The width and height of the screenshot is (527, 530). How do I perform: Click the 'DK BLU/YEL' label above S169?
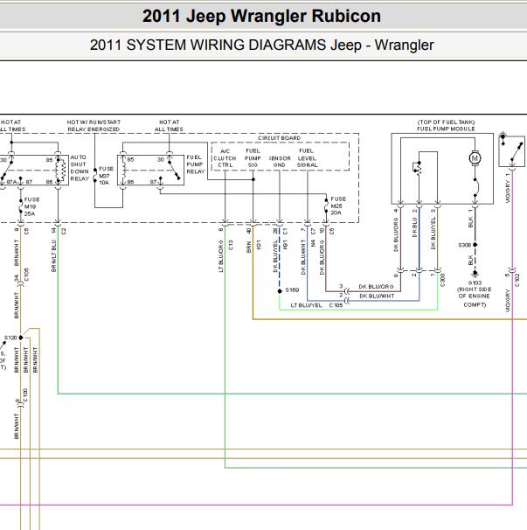click(x=275, y=256)
